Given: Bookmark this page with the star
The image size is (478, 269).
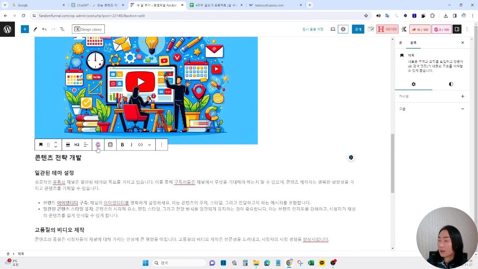Looking at the screenshot, I should pos(366,16).
